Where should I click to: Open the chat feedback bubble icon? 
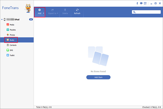click(141, 3)
